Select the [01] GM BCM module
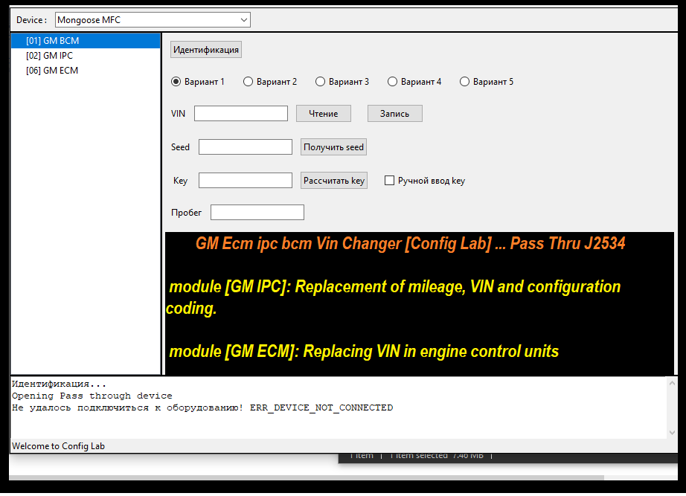 [x=50, y=41]
